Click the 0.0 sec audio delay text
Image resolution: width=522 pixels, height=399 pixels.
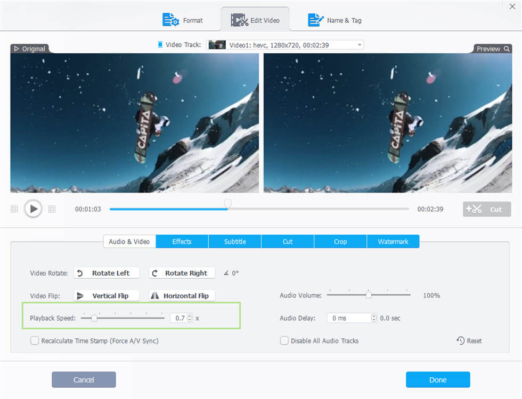pyautogui.click(x=390, y=318)
